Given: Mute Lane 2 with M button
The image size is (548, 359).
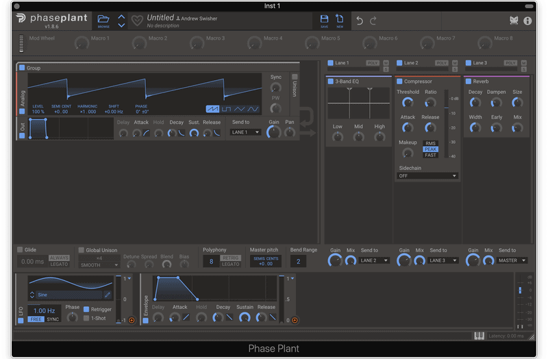Looking at the screenshot, I should tap(455, 63).
